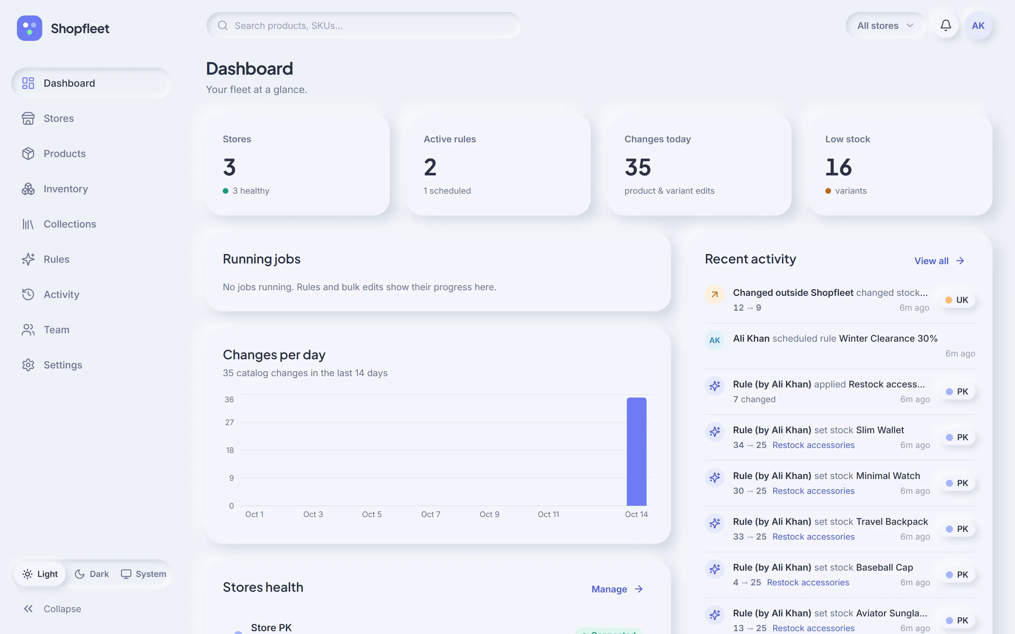Screen dimensions: 1015x634
Task: Click the Team people icon
Action: [28, 330]
